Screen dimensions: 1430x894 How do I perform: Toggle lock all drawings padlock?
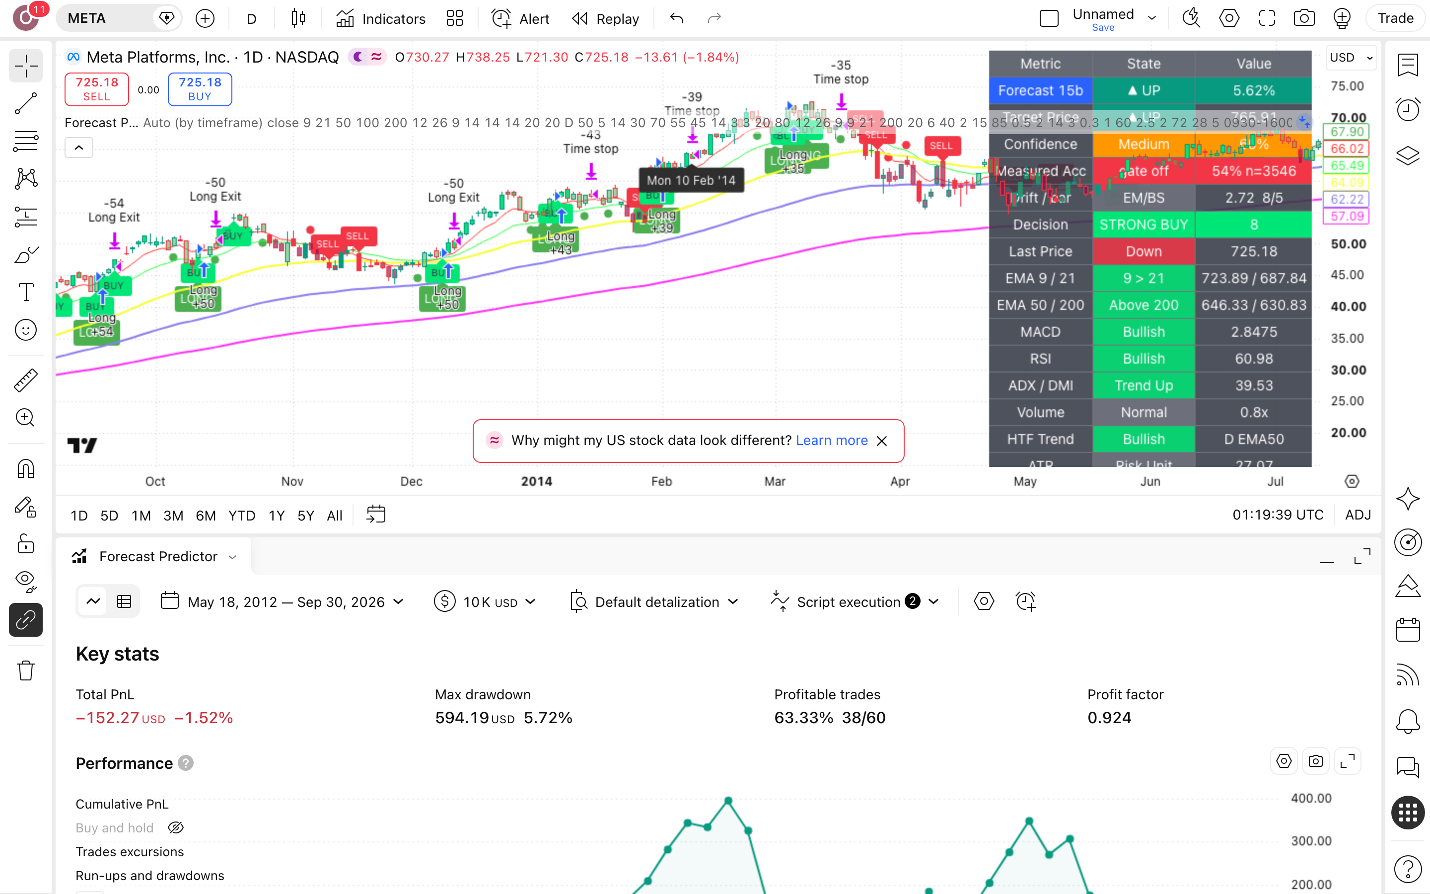pyautogui.click(x=25, y=543)
